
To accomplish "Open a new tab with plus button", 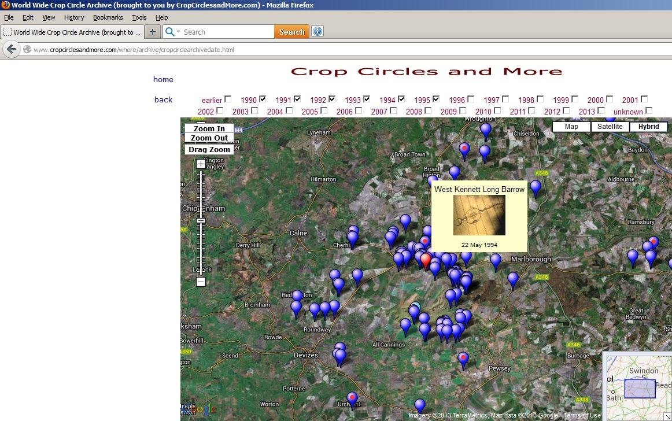I will [x=153, y=32].
